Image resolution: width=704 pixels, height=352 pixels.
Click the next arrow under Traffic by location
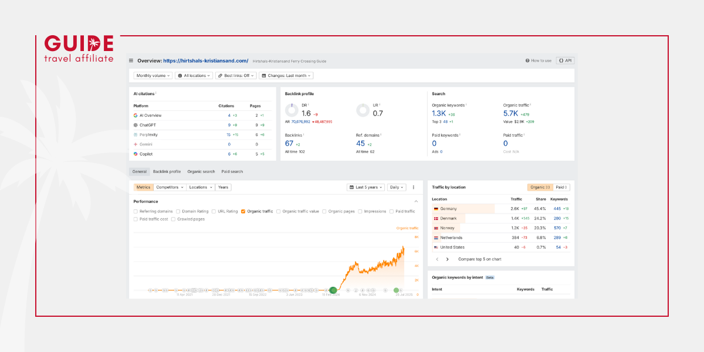point(448,259)
